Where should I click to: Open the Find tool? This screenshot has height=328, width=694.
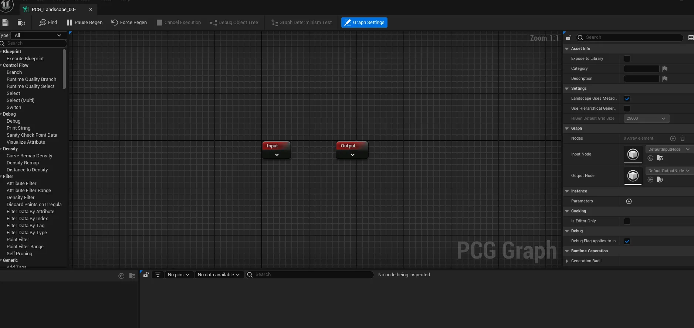click(48, 23)
